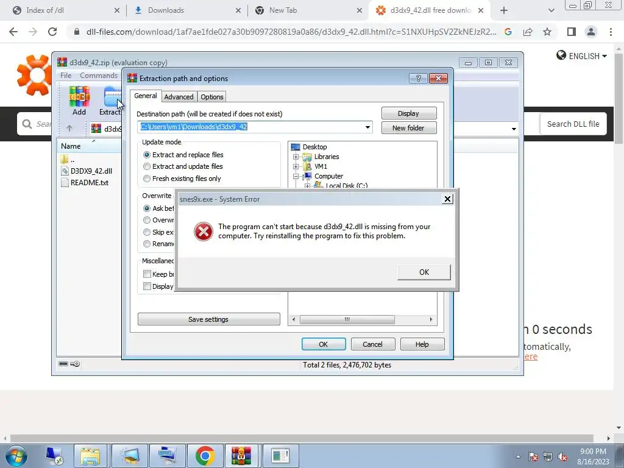
Task: Open the Chrome tab search dropdown
Action: pos(551,10)
